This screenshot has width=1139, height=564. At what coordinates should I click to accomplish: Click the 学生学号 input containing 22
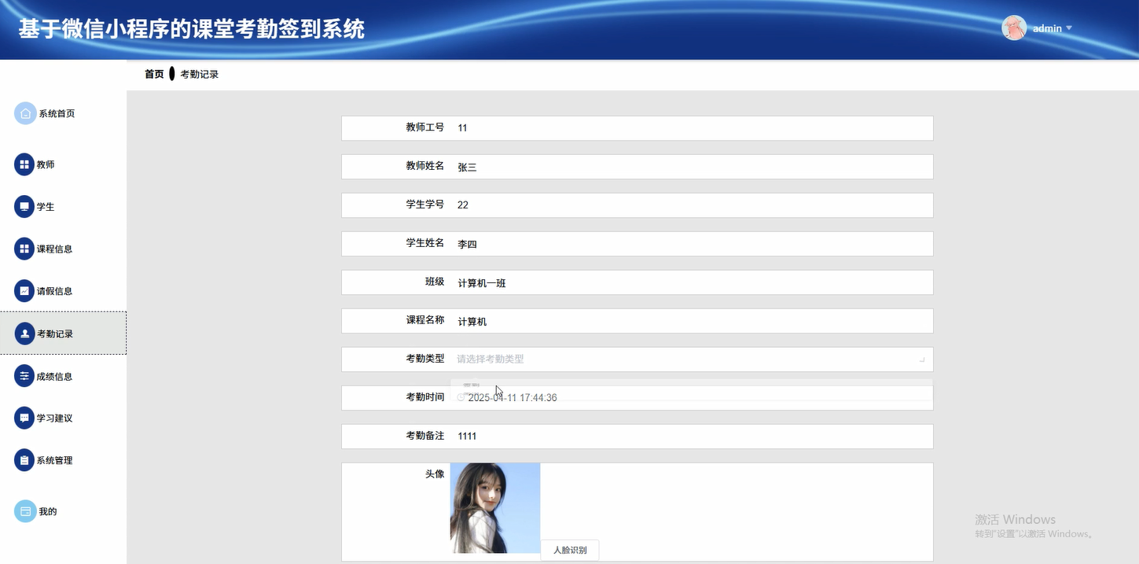[692, 205]
